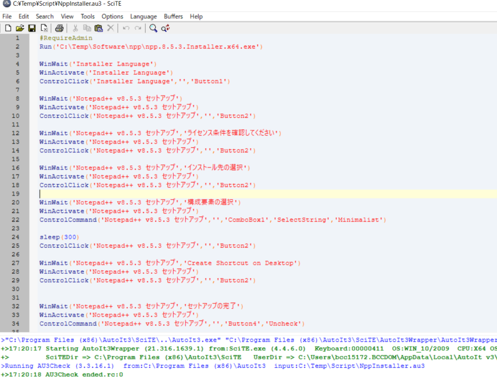Open the Tools menu
This screenshot has height=378, width=497.
[88, 16]
